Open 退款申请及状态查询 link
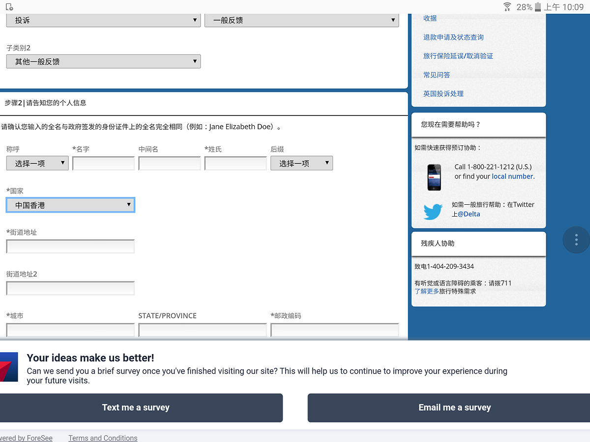 click(x=453, y=37)
